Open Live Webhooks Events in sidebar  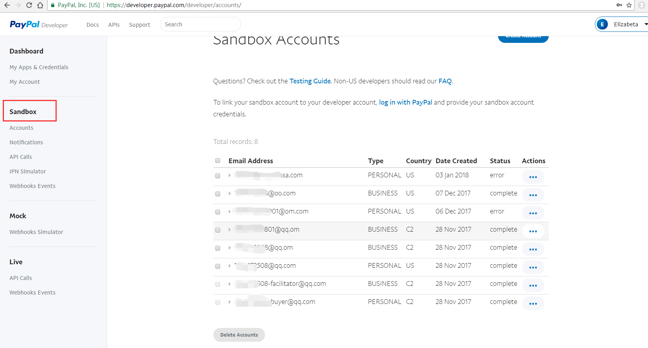pyautogui.click(x=32, y=293)
